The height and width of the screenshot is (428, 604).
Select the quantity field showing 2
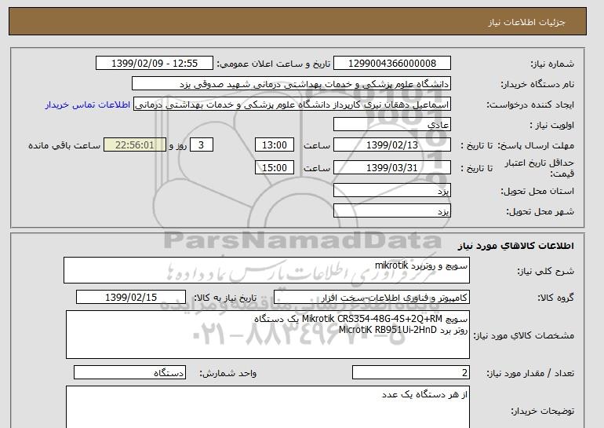(x=410, y=373)
